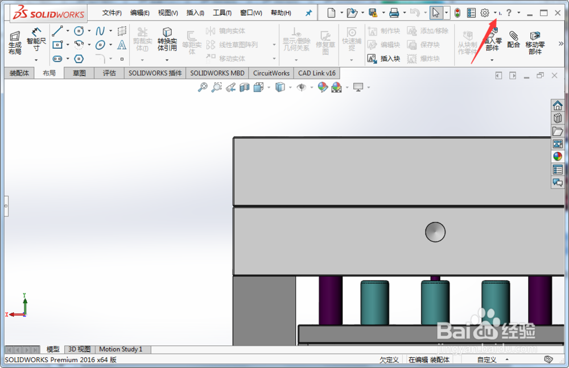Select the Text (A) sketch tool

(122, 45)
